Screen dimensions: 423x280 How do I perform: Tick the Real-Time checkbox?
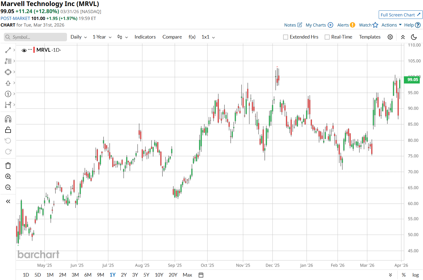click(x=327, y=37)
